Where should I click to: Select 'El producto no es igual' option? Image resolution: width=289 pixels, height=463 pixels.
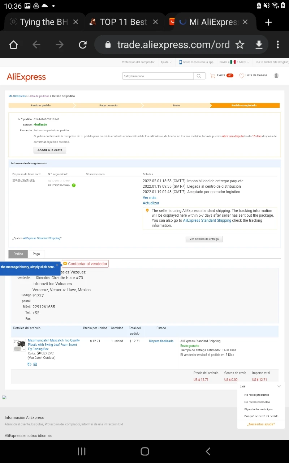click(x=259, y=409)
